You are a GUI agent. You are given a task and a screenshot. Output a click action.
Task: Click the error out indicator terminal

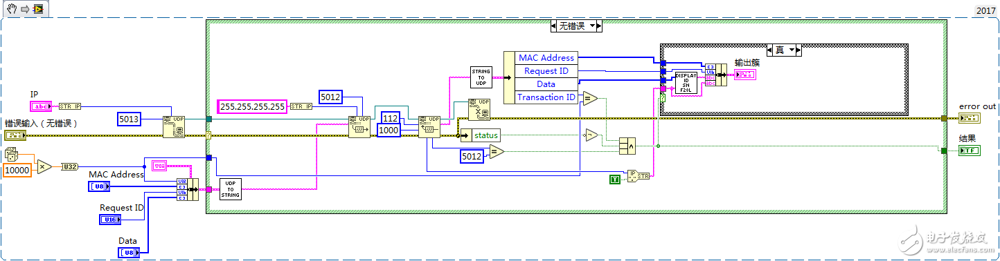[969, 119]
